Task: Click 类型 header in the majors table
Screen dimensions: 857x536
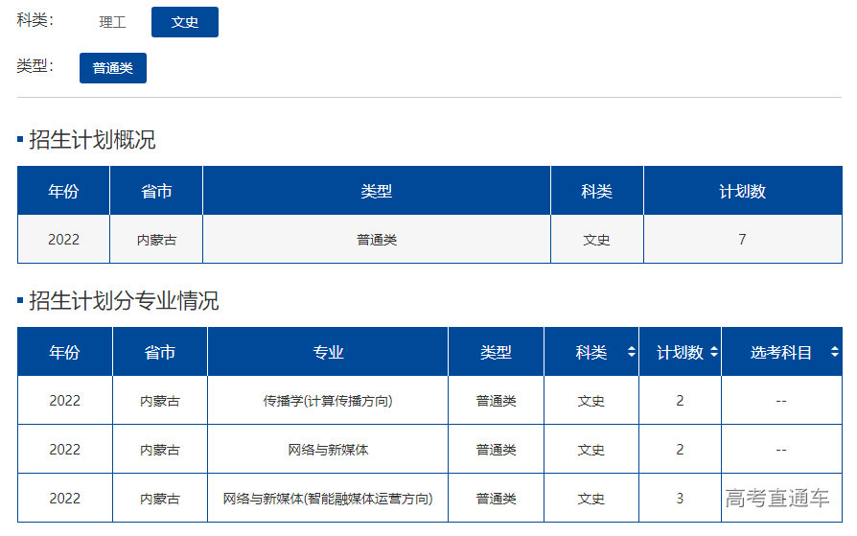Action: [496, 353]
